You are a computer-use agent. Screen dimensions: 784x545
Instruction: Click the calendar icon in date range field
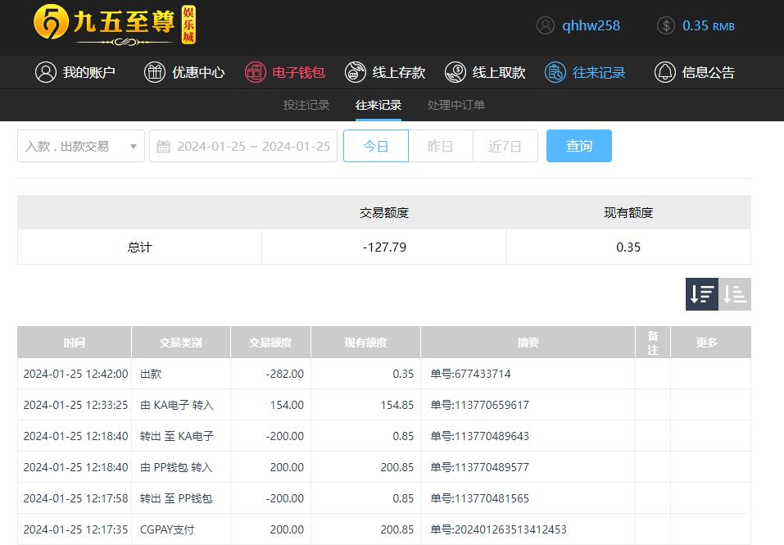coord(164,147)
